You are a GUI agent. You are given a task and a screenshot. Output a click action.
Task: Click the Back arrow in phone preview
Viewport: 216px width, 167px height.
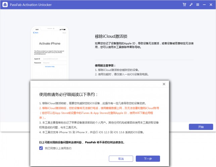[36, 33]
